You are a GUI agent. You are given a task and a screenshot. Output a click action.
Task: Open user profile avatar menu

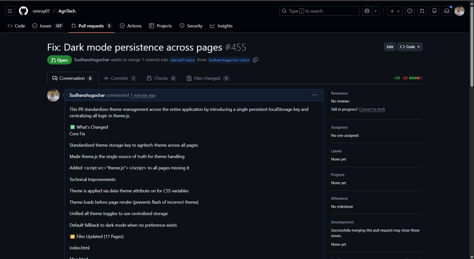tap(459, 11)
